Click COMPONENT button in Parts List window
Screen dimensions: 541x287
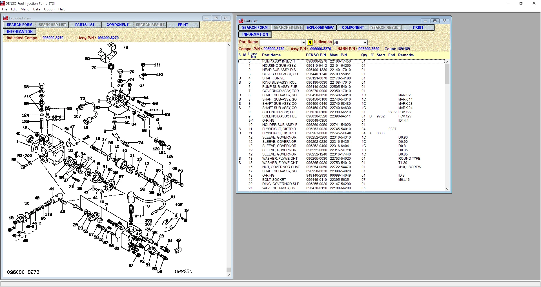(x=353, y=28)
